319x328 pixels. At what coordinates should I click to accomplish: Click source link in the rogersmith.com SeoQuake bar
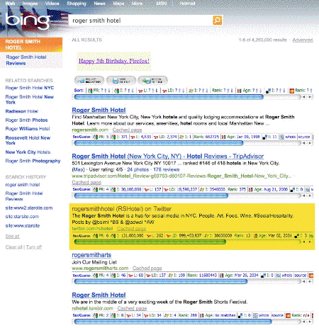point(304,137)
